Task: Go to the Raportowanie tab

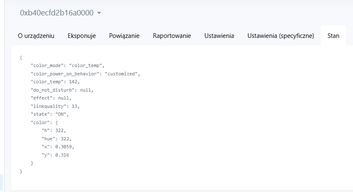Action: (172, 36)
